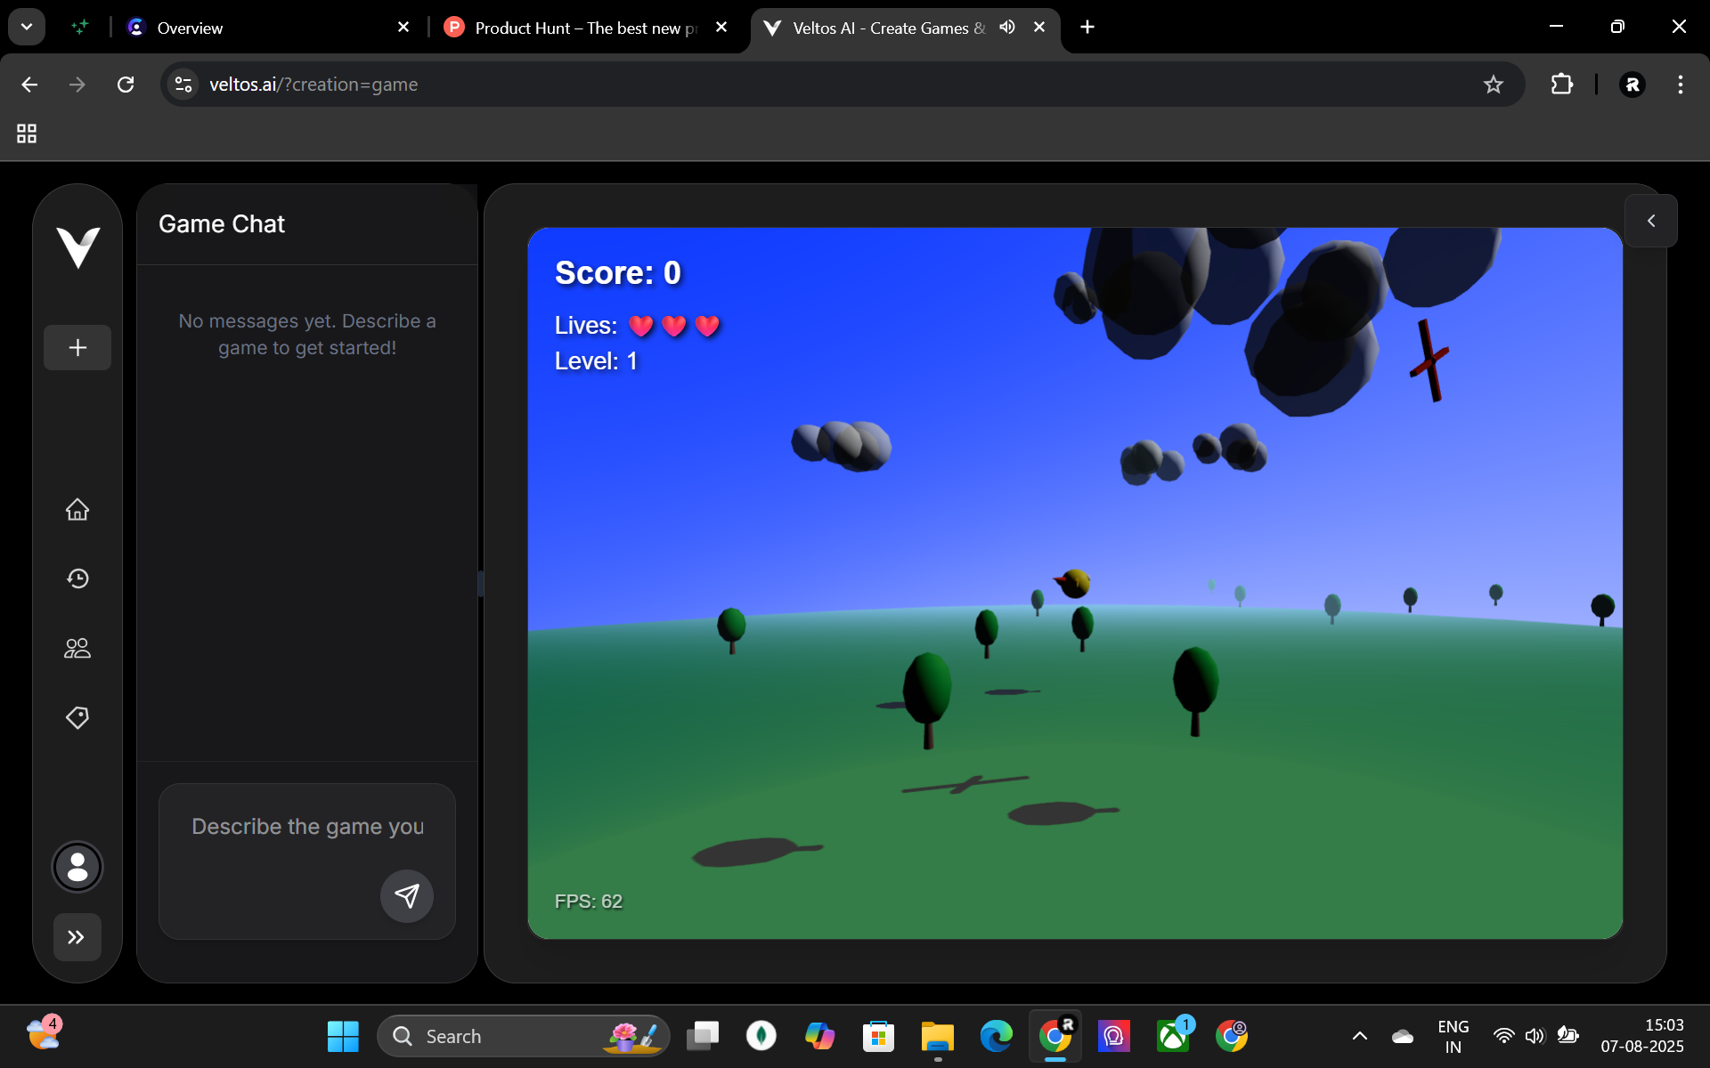Start a new creation with plus button
Screen dimensions: 1710x1068
[77, 347]
